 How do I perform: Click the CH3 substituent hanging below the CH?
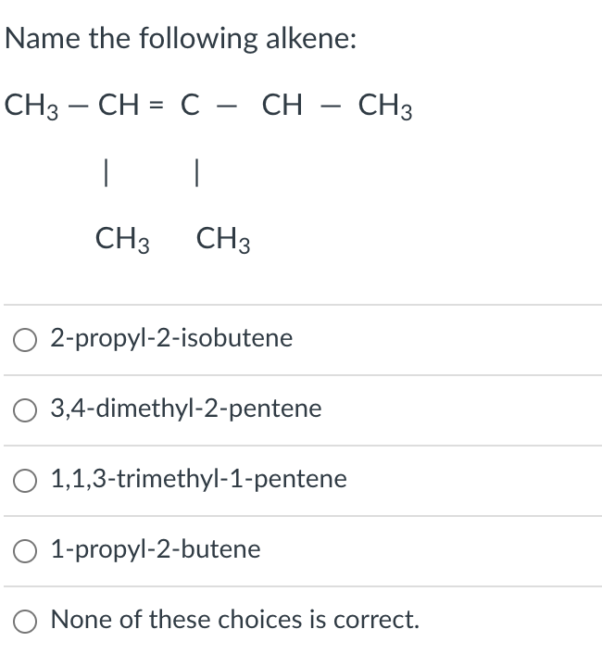point(122,240)
